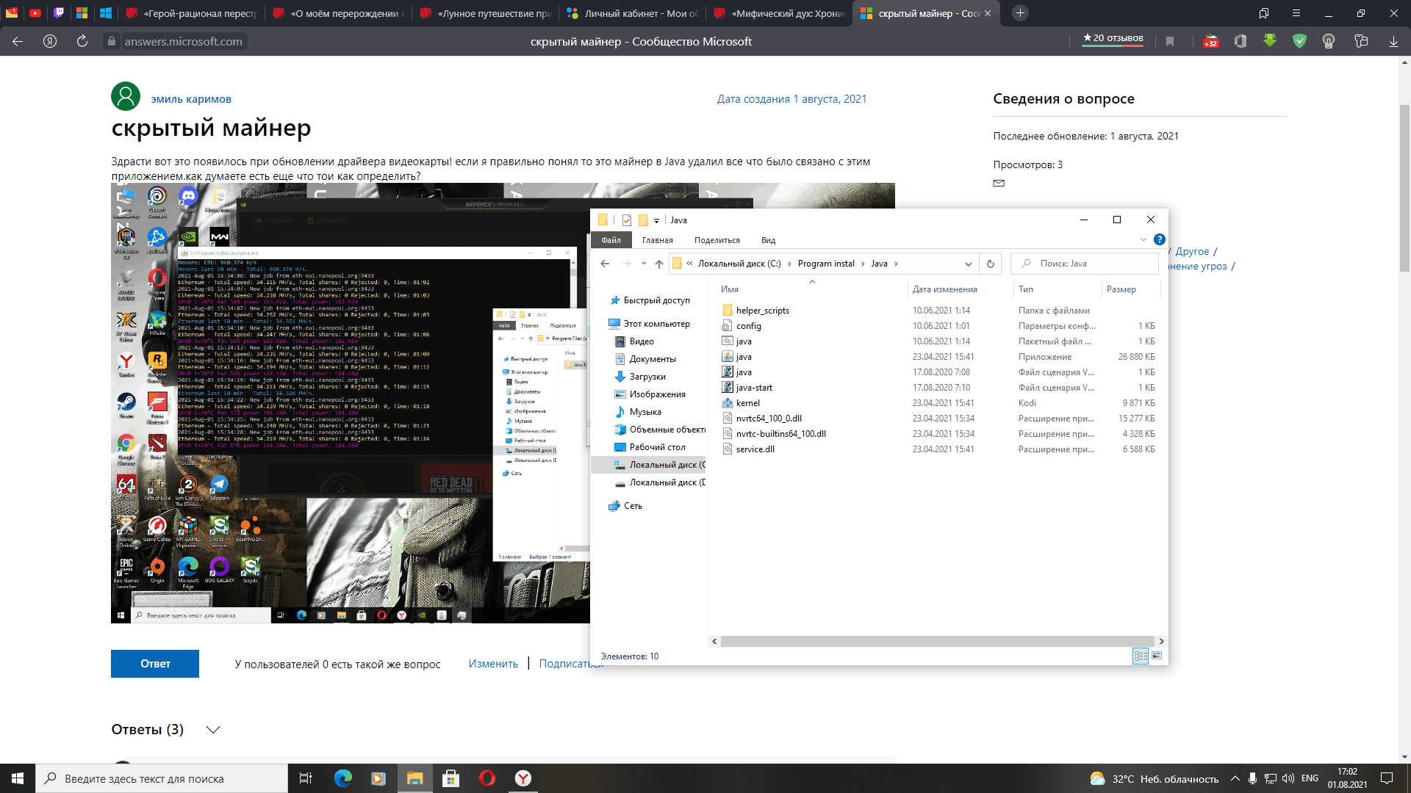1411x793 pixels.
Task: Launch Opera from the taskbar
Action: (x=487, y=778)
